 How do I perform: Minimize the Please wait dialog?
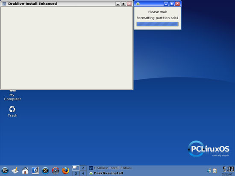tap(166, 4)
